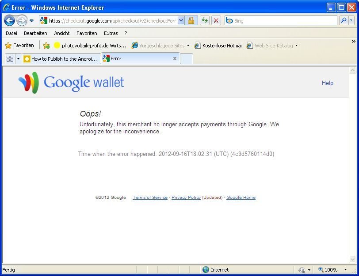This screenshot has height=276, width=359.
Task: Open a new tab with the blank tab button
Action: point(187,59)
